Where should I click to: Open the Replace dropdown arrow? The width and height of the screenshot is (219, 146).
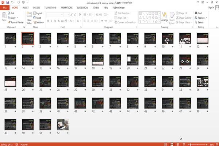tap(207, 18)
